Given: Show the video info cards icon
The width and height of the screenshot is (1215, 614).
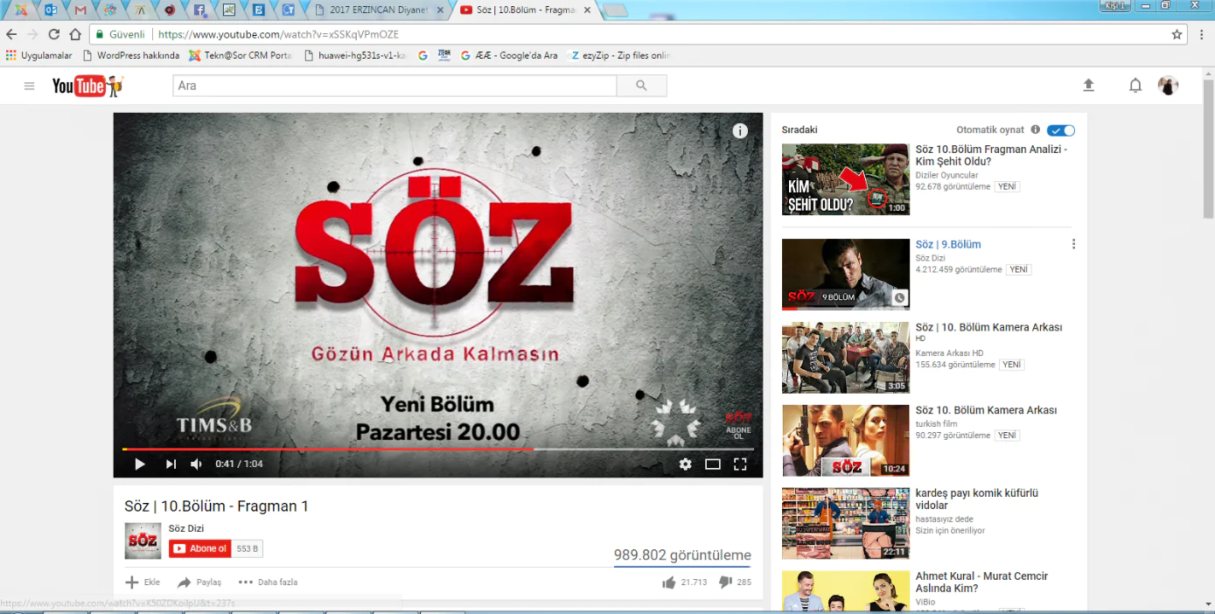Looking at the screenshot, I should point(740,131).
